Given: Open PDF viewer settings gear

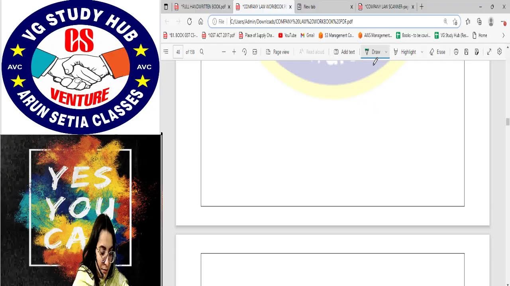Looking at the screenshot, I should (x=499, y=52).
